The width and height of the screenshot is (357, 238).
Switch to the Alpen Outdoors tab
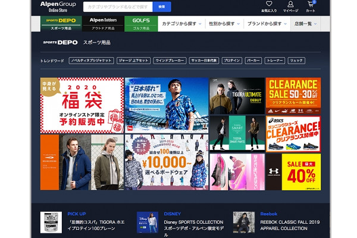point(104,24)
